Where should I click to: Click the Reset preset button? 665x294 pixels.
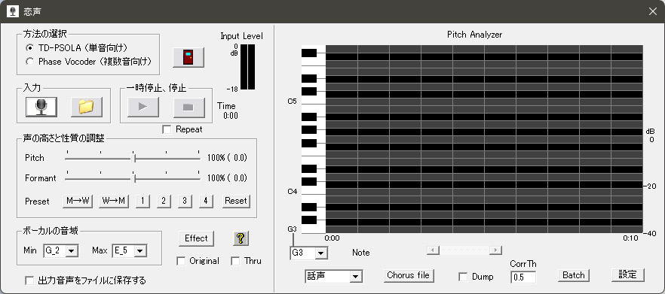pyautogui.click(x=236, y=201)
